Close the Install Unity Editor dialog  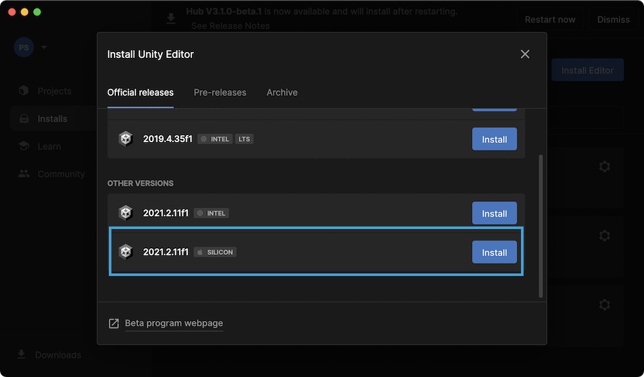pos(525,54)
